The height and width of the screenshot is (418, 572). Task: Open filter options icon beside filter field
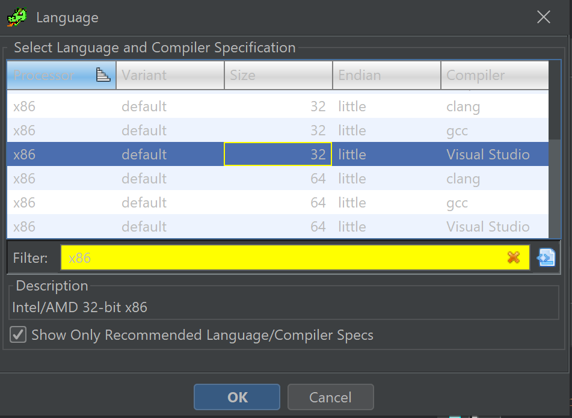(546, 257)
